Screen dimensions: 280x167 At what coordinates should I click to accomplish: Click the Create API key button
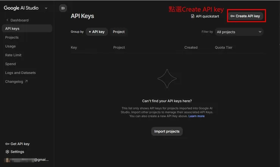pyautogui.click(x=245, y=16)
